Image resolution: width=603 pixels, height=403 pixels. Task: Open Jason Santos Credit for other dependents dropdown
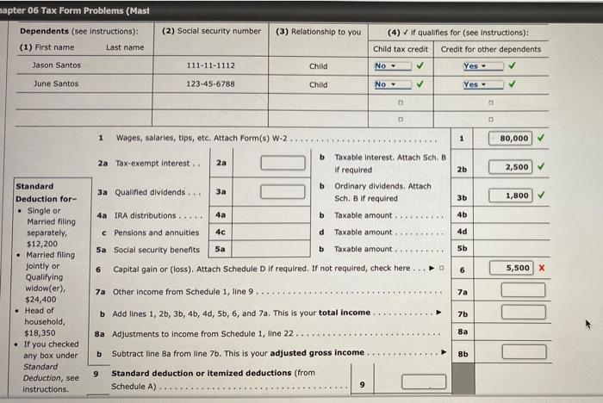coord(483,66)
